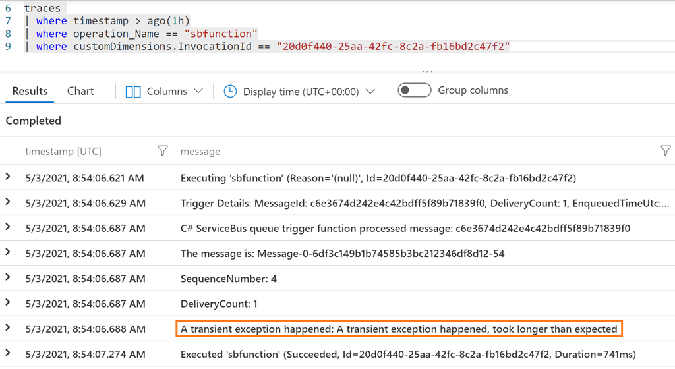Switch to the Chart tab

point(80,91)
